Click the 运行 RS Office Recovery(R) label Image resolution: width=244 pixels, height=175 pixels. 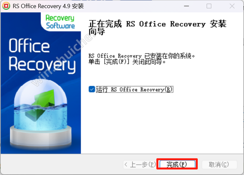[134, 89]
